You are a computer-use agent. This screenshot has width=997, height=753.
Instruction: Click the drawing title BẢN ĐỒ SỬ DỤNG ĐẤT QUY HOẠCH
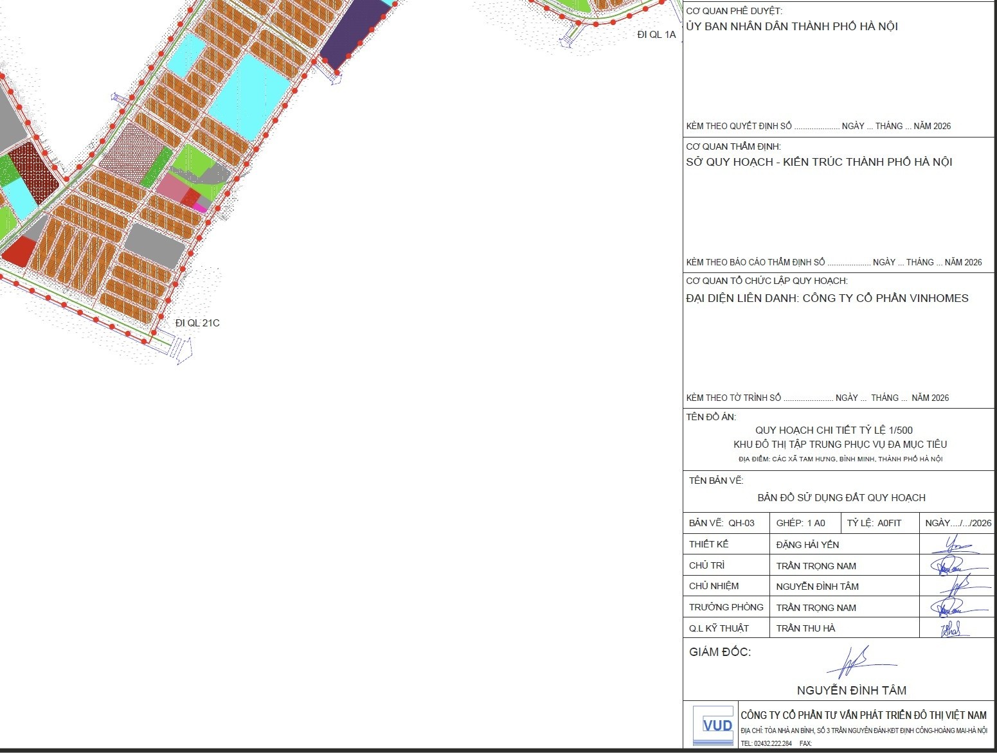[x=841, y=498]
